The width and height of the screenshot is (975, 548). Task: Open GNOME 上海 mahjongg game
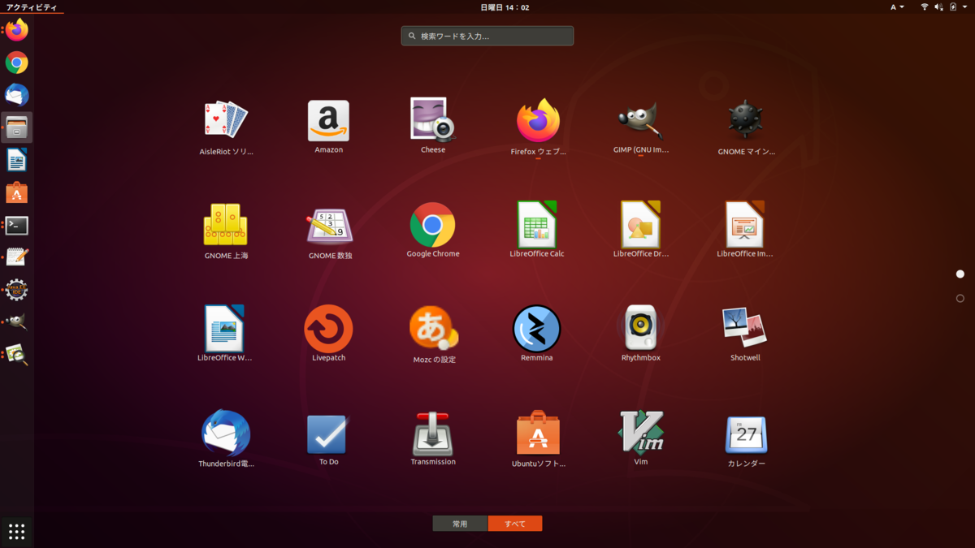tap(225, 224)
